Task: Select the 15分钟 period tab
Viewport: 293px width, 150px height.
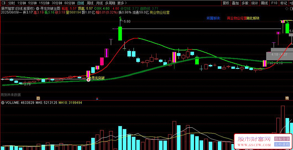Action: coord(45,3)
